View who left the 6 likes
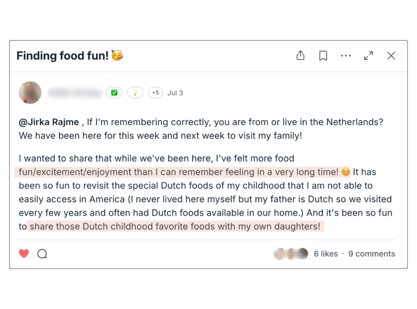417x309 pixels. tap(326, 254)
